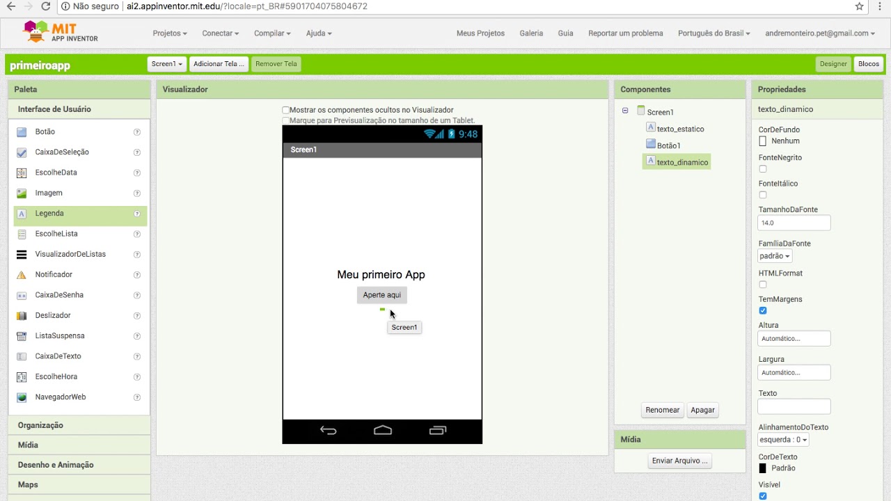Toggle Tablet size preview checkbox

(x=285, y=120)
